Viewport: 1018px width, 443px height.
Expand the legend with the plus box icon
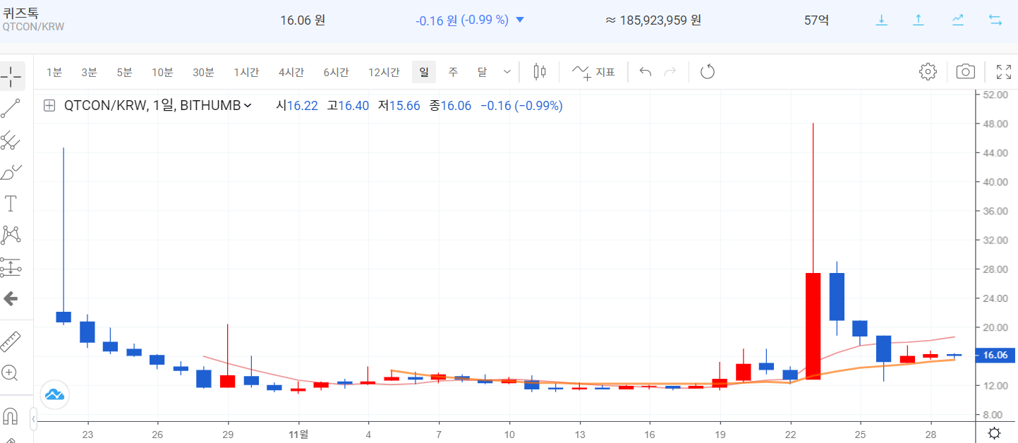[49, 106]
